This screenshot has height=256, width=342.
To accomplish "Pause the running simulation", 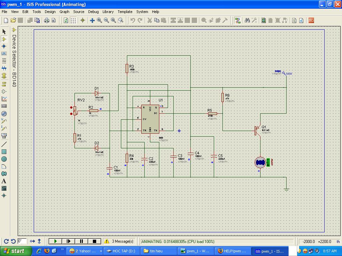I will click(x=81, y=241).
